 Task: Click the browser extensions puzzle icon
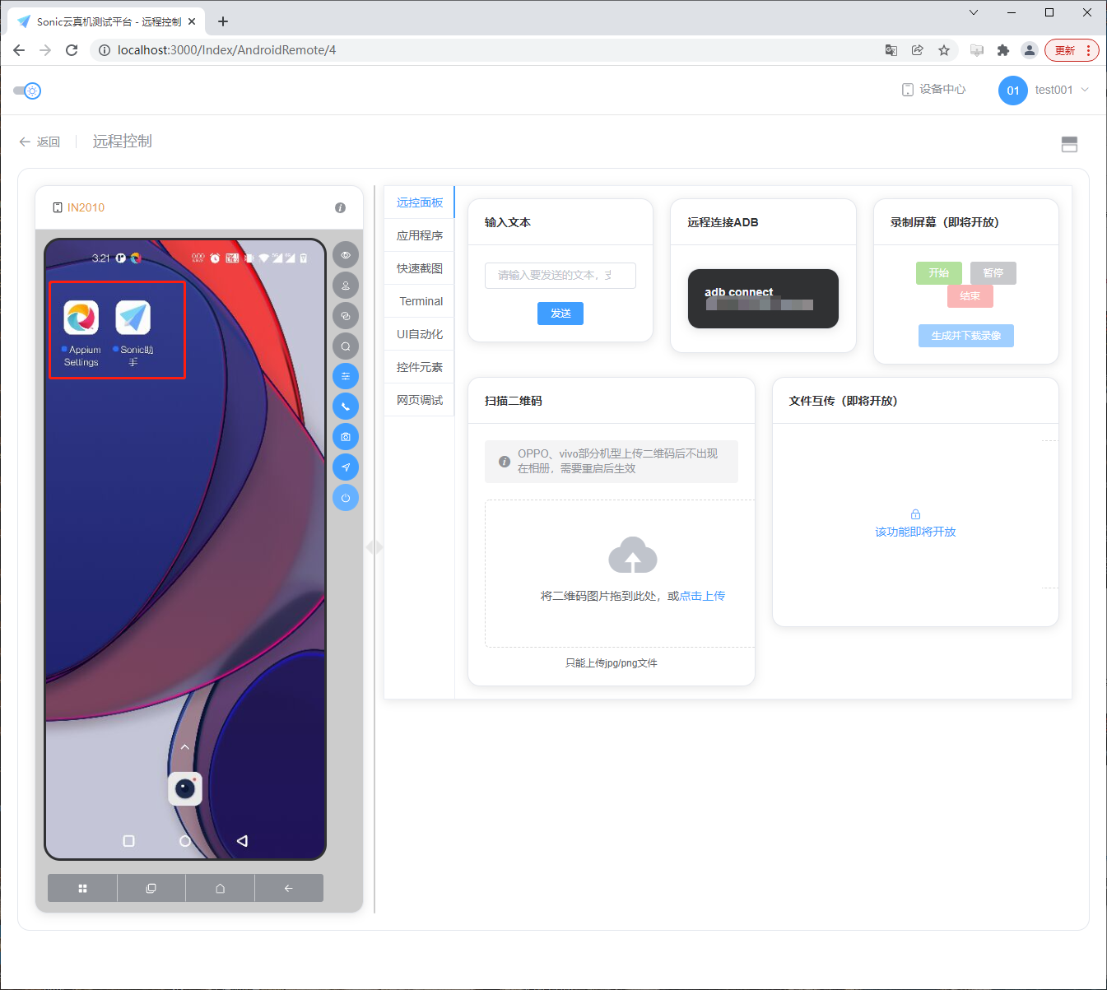point(1002,50)
